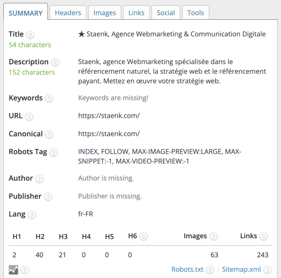The width and height of the screenshot is (281, 278).
Task: Open the Links tab
Action: click(x=136, y=13)
